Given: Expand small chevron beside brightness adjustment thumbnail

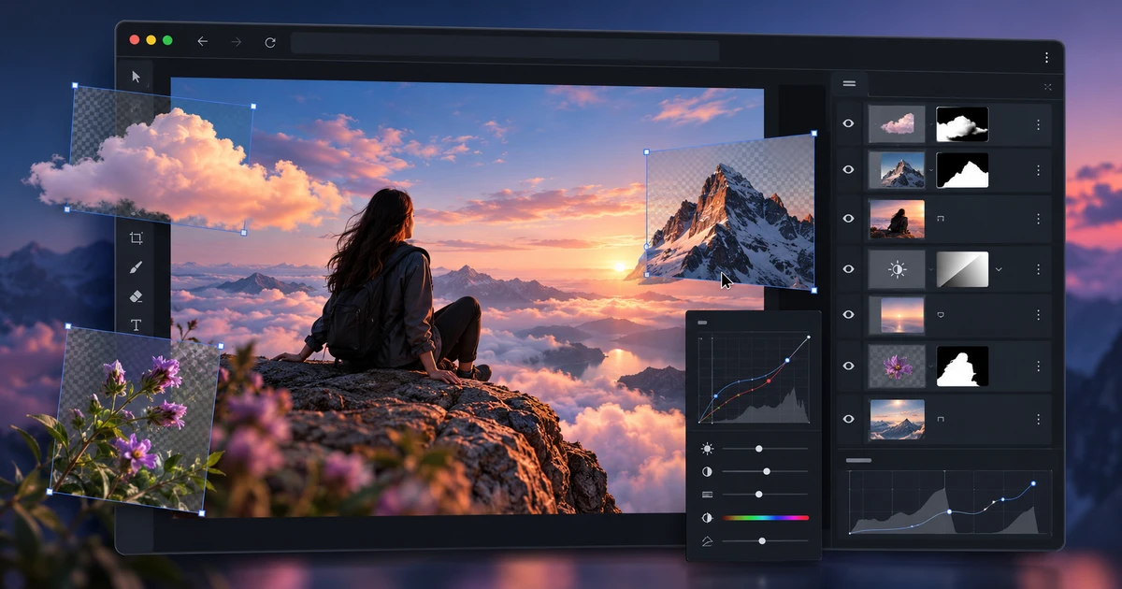Looking at the screenshot, I should [x=930, y=269].
